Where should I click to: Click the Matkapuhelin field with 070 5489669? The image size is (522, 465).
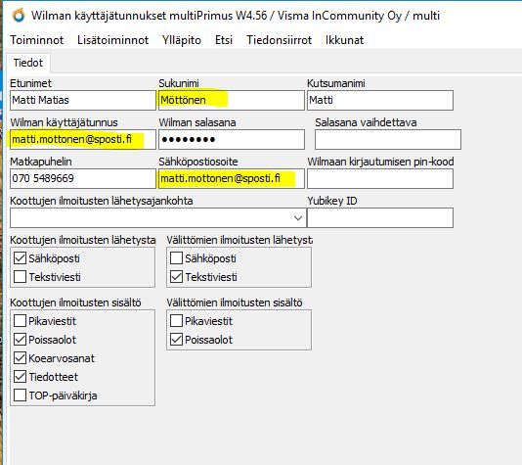[83, 178]
